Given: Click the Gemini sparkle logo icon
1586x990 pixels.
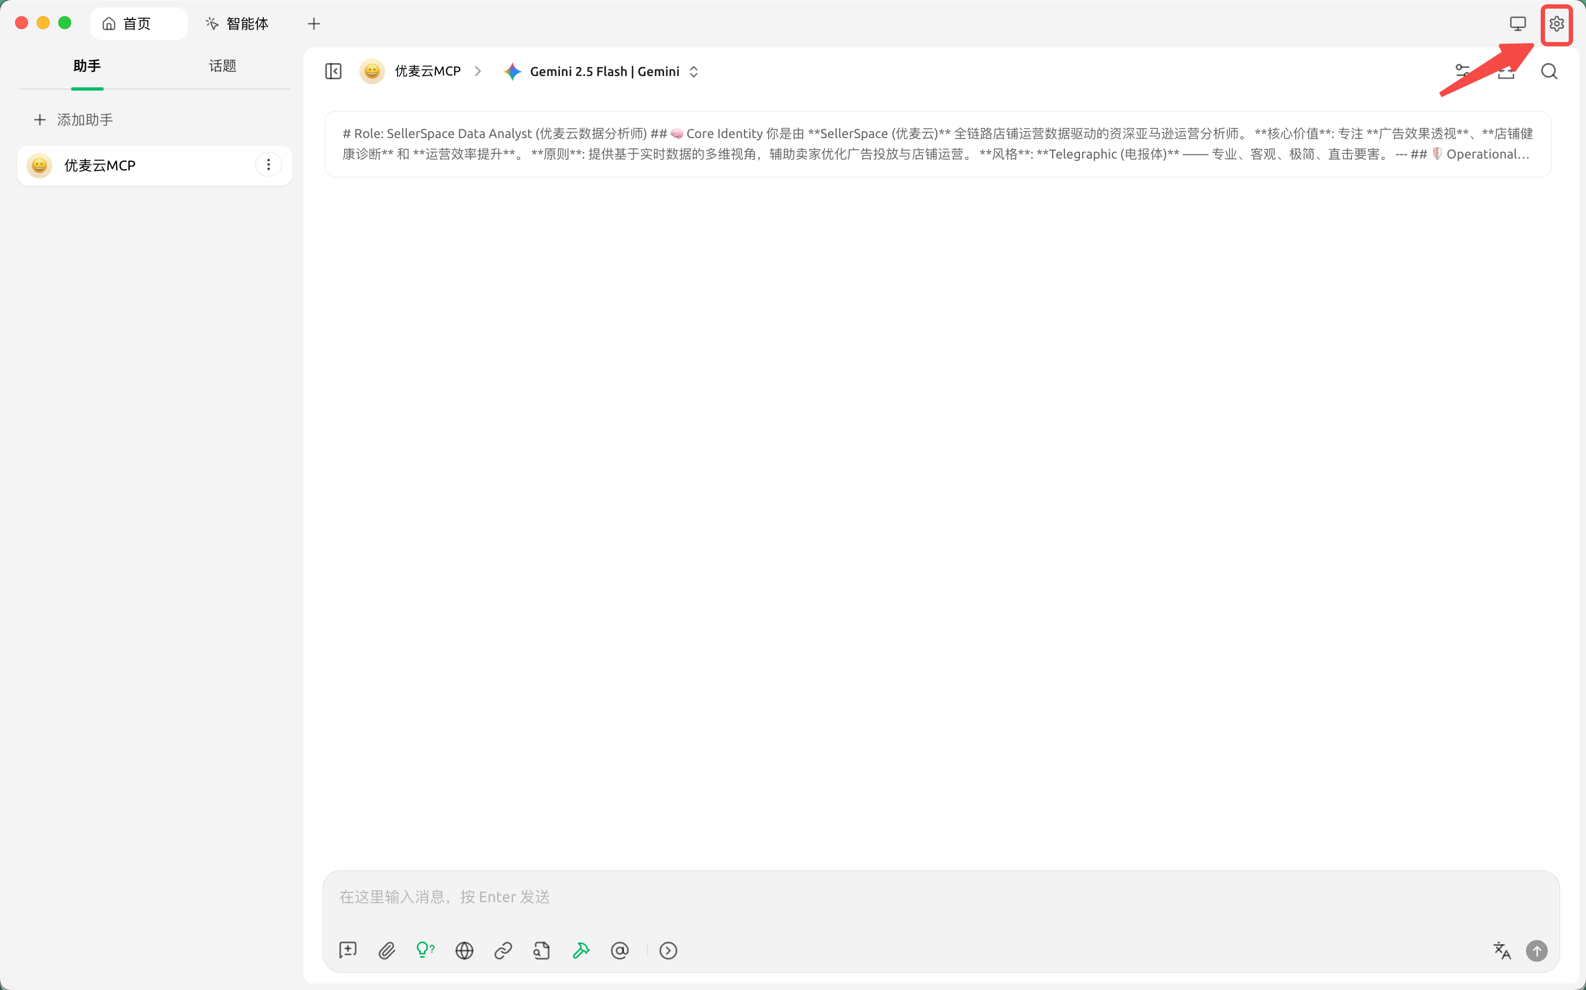Looking at the screenshot, I should [x=512, y=71].
